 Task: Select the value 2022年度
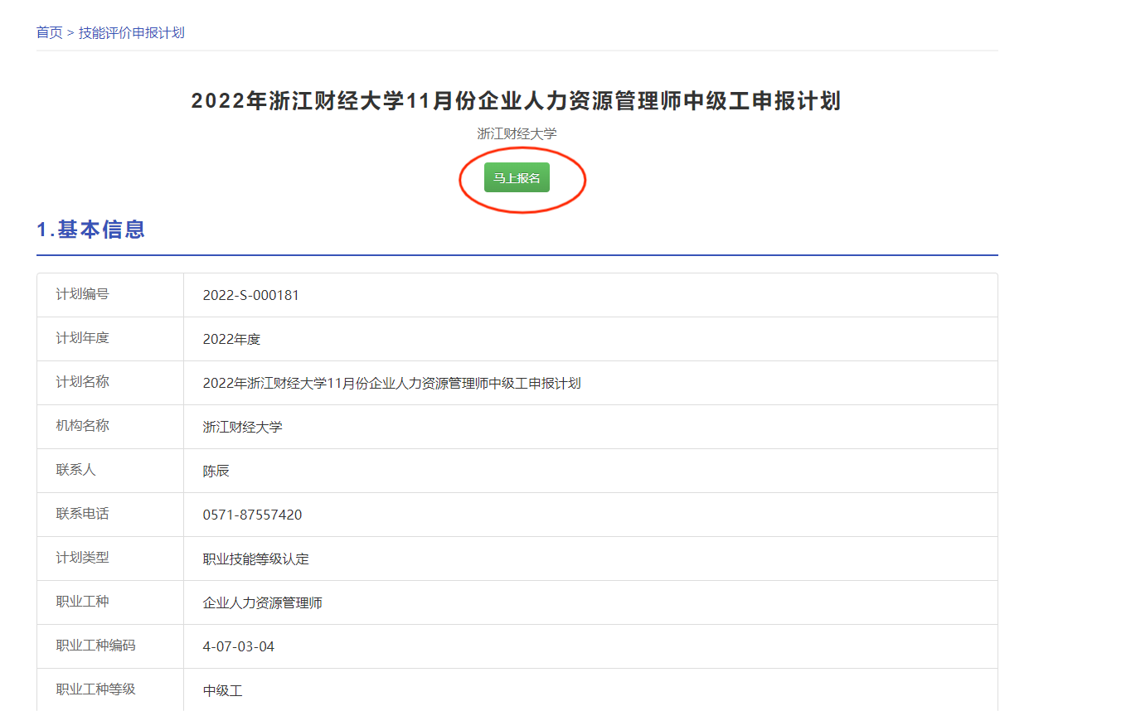[x=232, y=339]
